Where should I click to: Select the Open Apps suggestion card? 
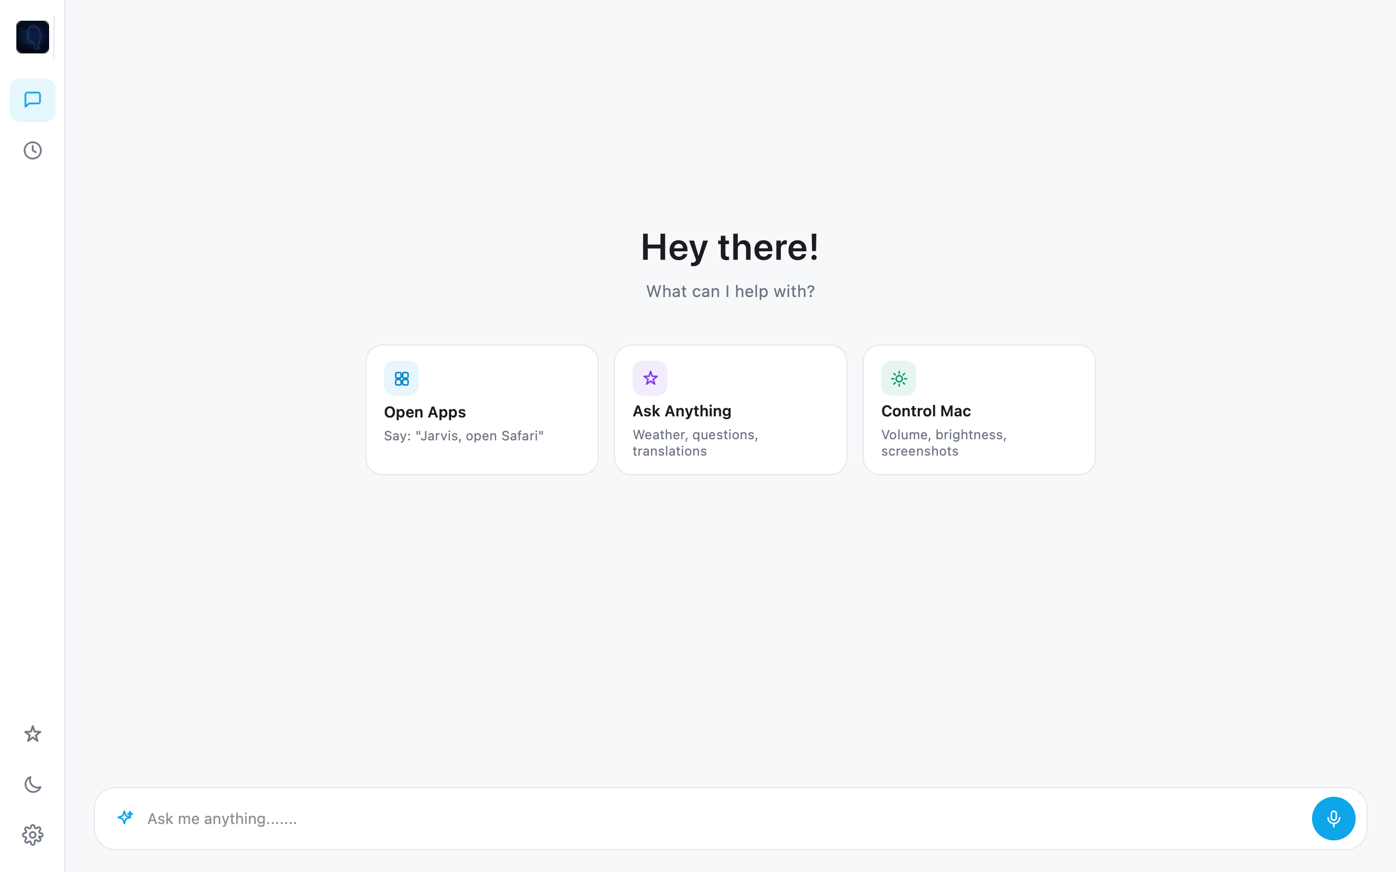click(x=482, y=409)
